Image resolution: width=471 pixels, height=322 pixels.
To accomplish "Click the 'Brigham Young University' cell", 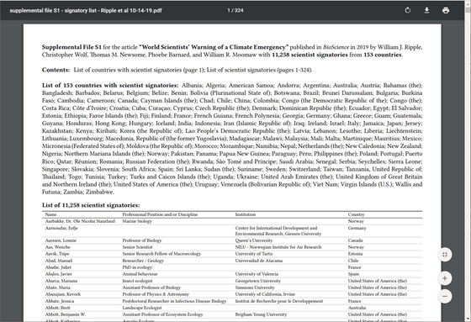I will pos(261,314).
